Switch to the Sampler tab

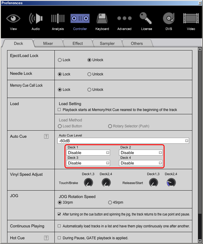107,43
